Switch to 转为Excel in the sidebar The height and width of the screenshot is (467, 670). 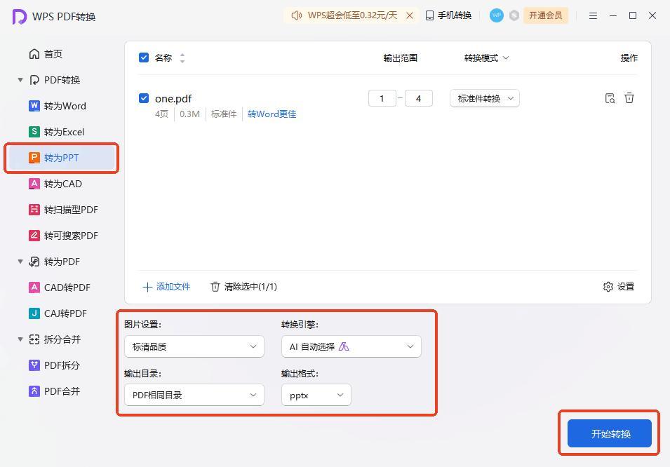click(63, 132)
